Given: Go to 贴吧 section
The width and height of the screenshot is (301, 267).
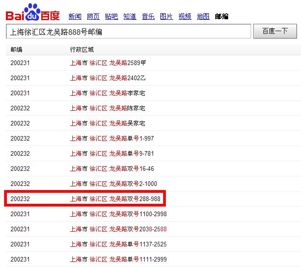Looking at the screenshot, I should point(111,16).
